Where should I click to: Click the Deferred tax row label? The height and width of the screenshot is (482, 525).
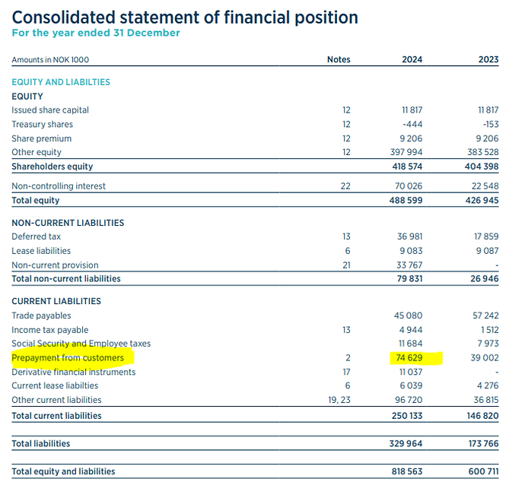37,236
